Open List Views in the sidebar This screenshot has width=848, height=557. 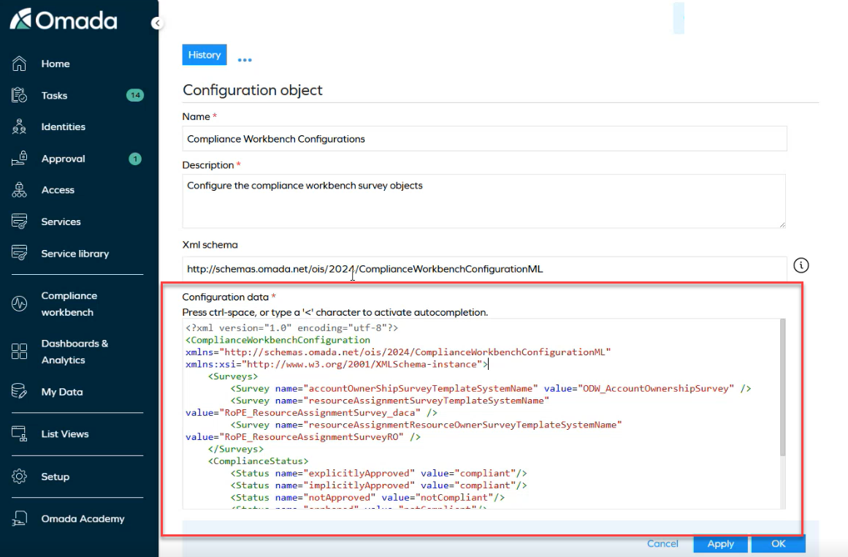click(x=65, y=433)
